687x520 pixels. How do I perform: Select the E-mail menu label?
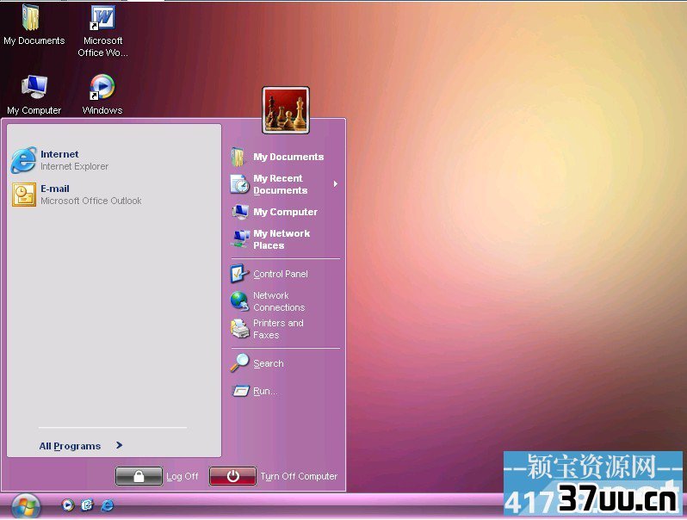(x=55, y=189)
